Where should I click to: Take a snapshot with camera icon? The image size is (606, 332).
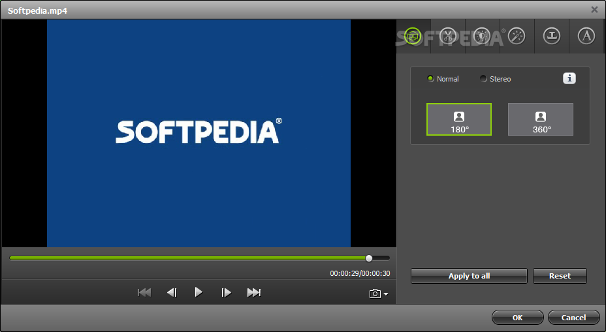[x=375, y=294]
